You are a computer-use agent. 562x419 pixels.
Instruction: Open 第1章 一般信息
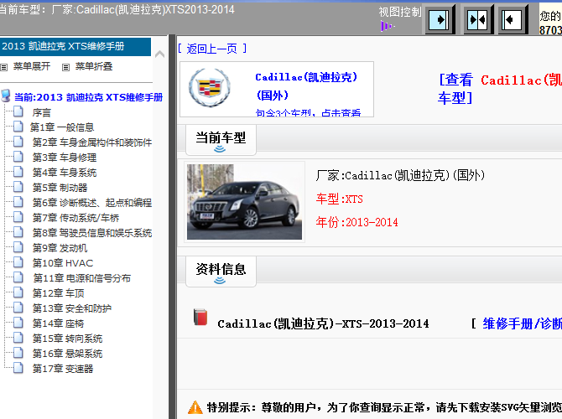tap(62, 127)
